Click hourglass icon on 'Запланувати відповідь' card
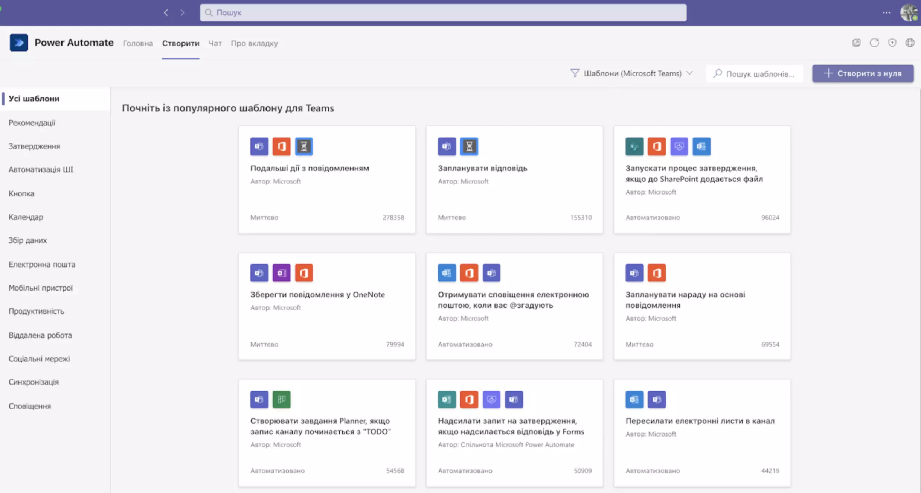The image size is (921, 493). 469,146
